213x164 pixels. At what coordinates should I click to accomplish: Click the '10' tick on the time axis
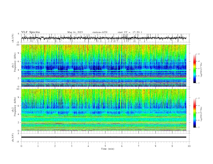point(189,146)
